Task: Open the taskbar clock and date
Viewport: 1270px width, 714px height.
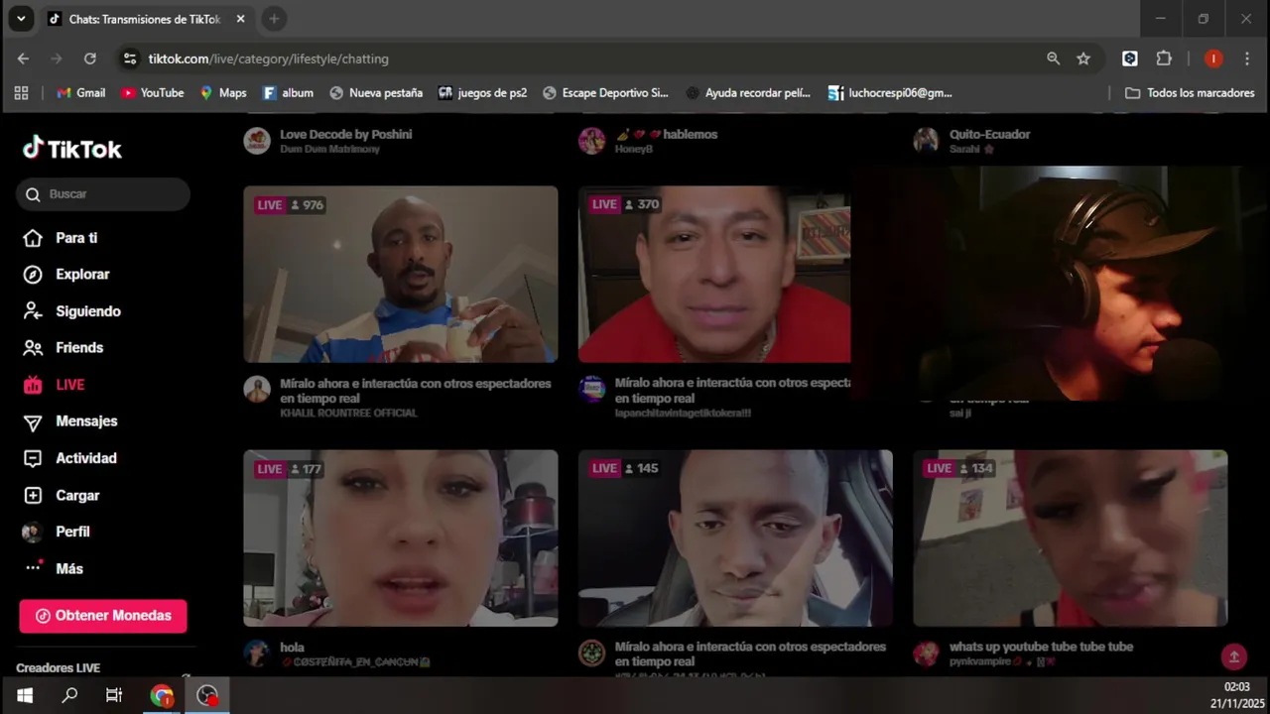Action: [x=1236, y=695]
